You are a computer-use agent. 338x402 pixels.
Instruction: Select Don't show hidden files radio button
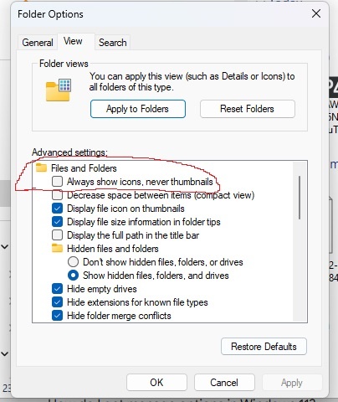point(73,262)
